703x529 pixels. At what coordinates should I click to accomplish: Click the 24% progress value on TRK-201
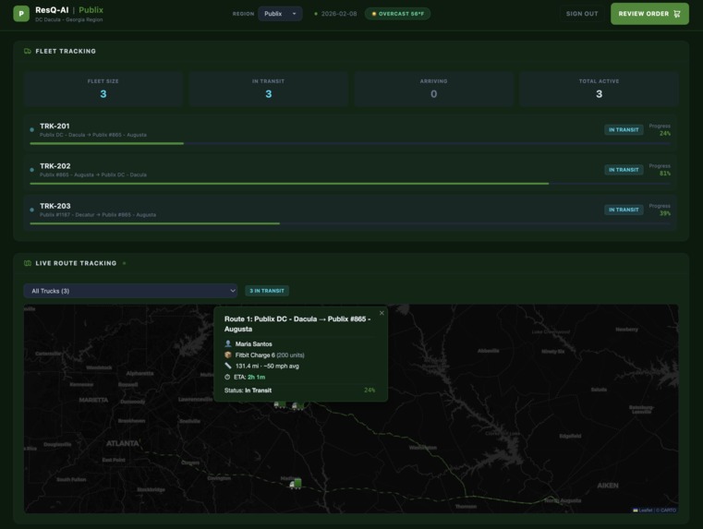[665, 134]
